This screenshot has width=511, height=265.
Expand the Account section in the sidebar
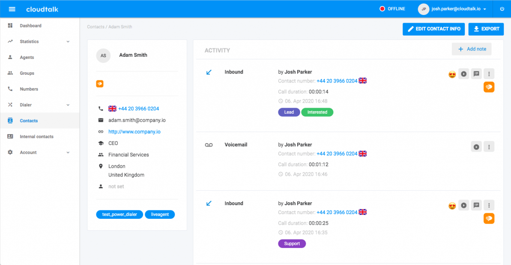tap(40, 152)
